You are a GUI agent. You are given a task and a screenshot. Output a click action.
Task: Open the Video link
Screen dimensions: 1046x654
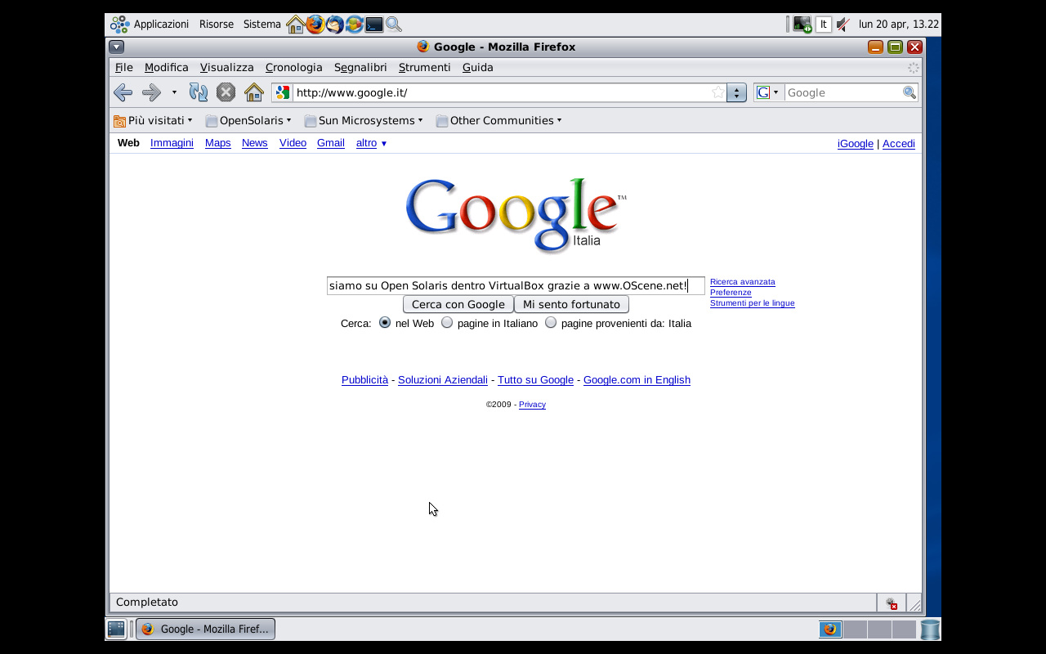(x=293, y=143)
